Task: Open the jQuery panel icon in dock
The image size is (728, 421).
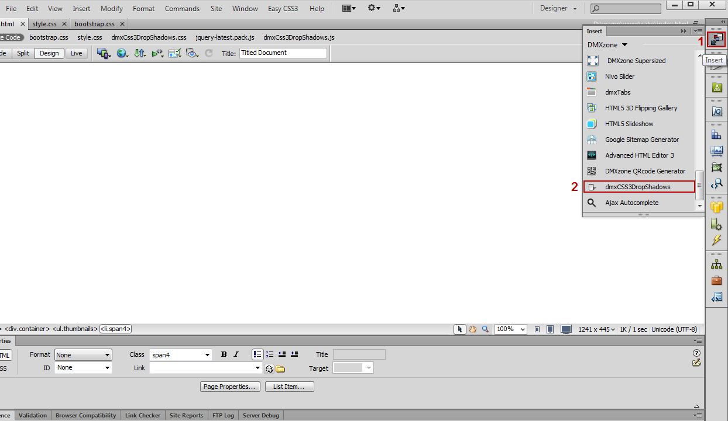Action: pyautogui.click(x=716, y=111)
